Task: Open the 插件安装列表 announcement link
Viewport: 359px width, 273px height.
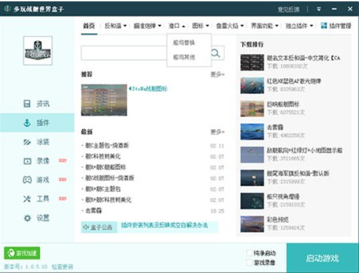Action: click(164, 225)
